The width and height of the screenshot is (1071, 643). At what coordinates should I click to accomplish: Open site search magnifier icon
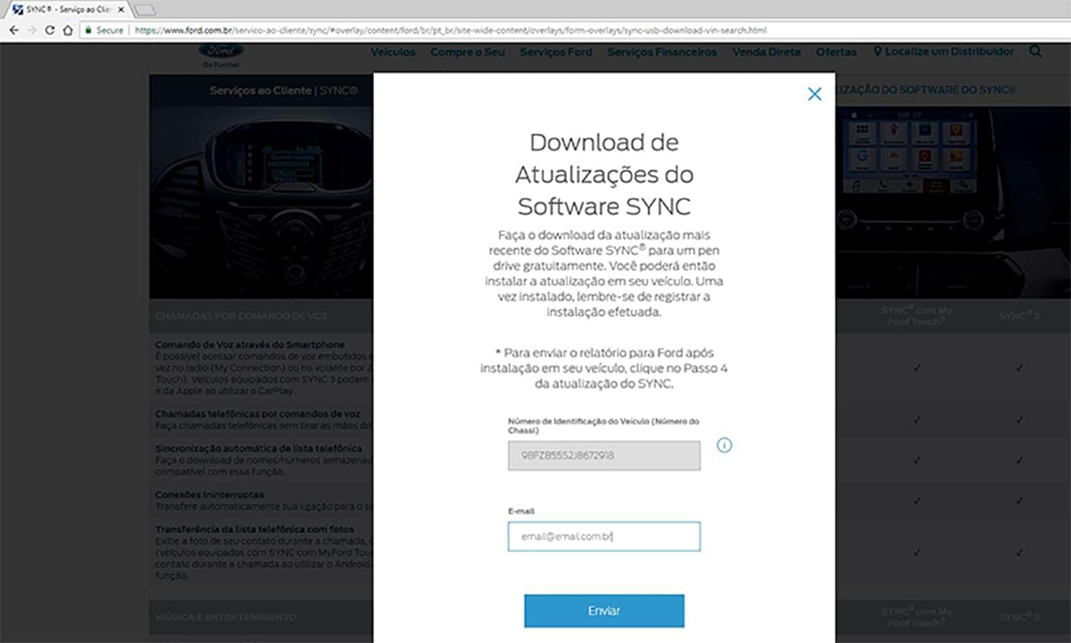point(1035,51)
